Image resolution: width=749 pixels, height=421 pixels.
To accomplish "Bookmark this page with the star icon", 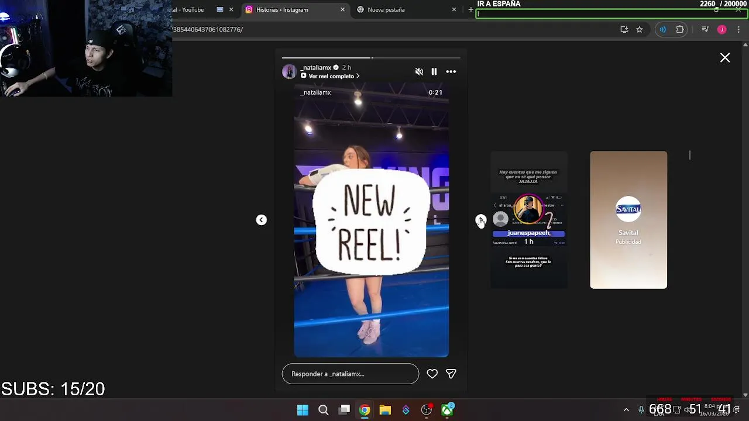I will [x=640, y=29].
